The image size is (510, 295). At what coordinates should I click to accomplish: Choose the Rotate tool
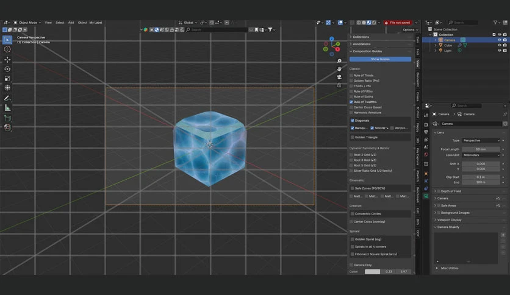point(7,69)
